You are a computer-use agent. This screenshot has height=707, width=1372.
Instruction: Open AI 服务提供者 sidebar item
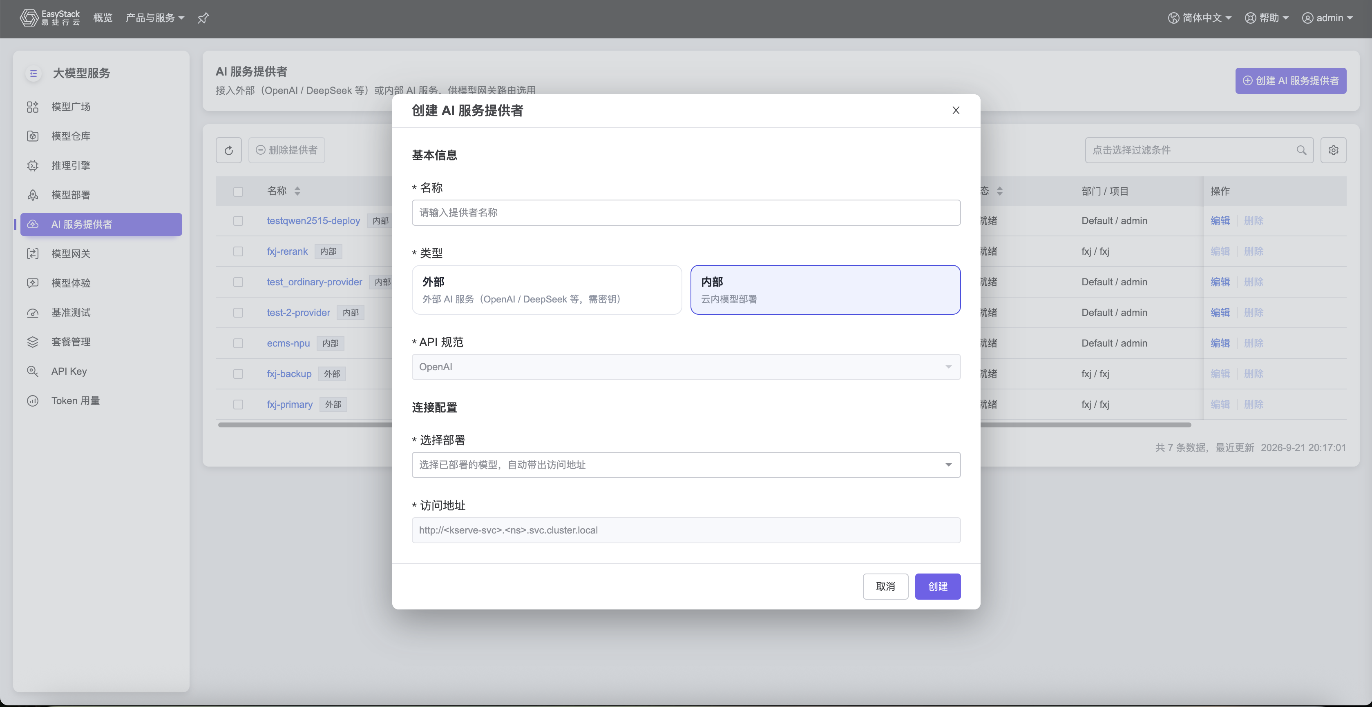[101, 225]
